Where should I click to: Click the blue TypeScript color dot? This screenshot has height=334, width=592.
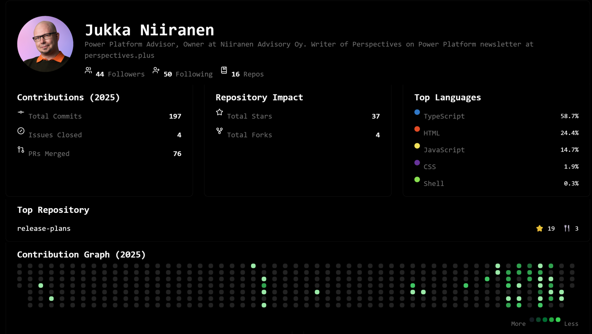[417, 112]
